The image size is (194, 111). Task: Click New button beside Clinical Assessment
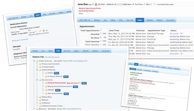(84, 83)
